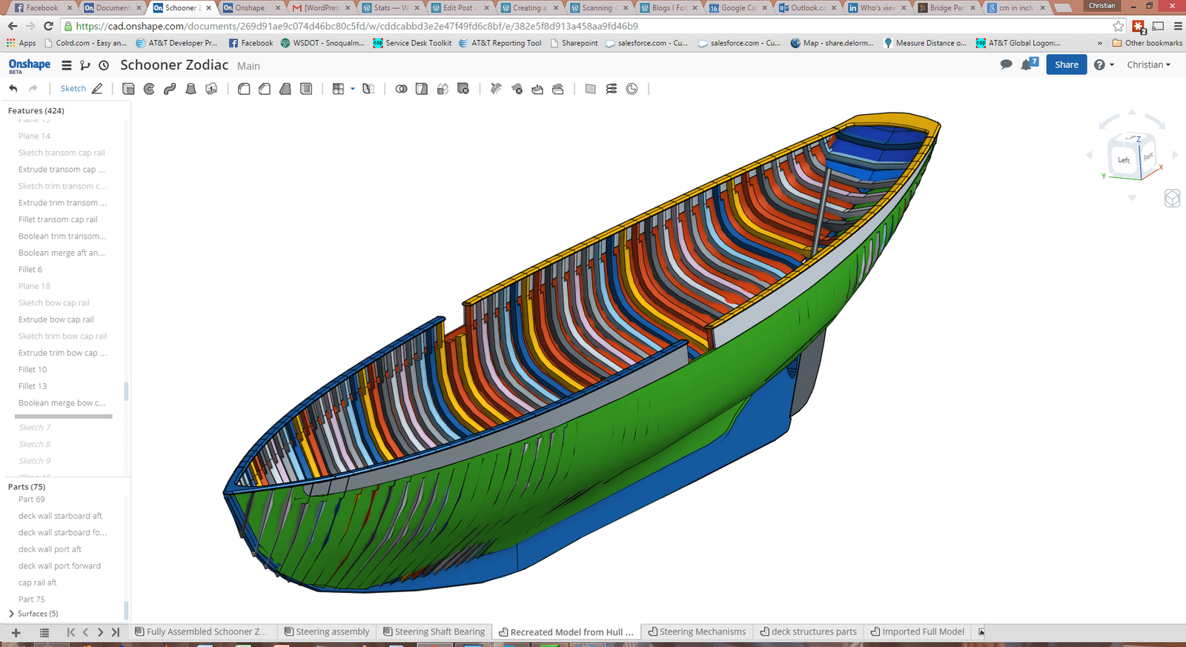The height and width of the screenshot is (647, 1186).
Task: Open the comments speech bubble
Action: pyautogui.click(x=1006, y=64)
